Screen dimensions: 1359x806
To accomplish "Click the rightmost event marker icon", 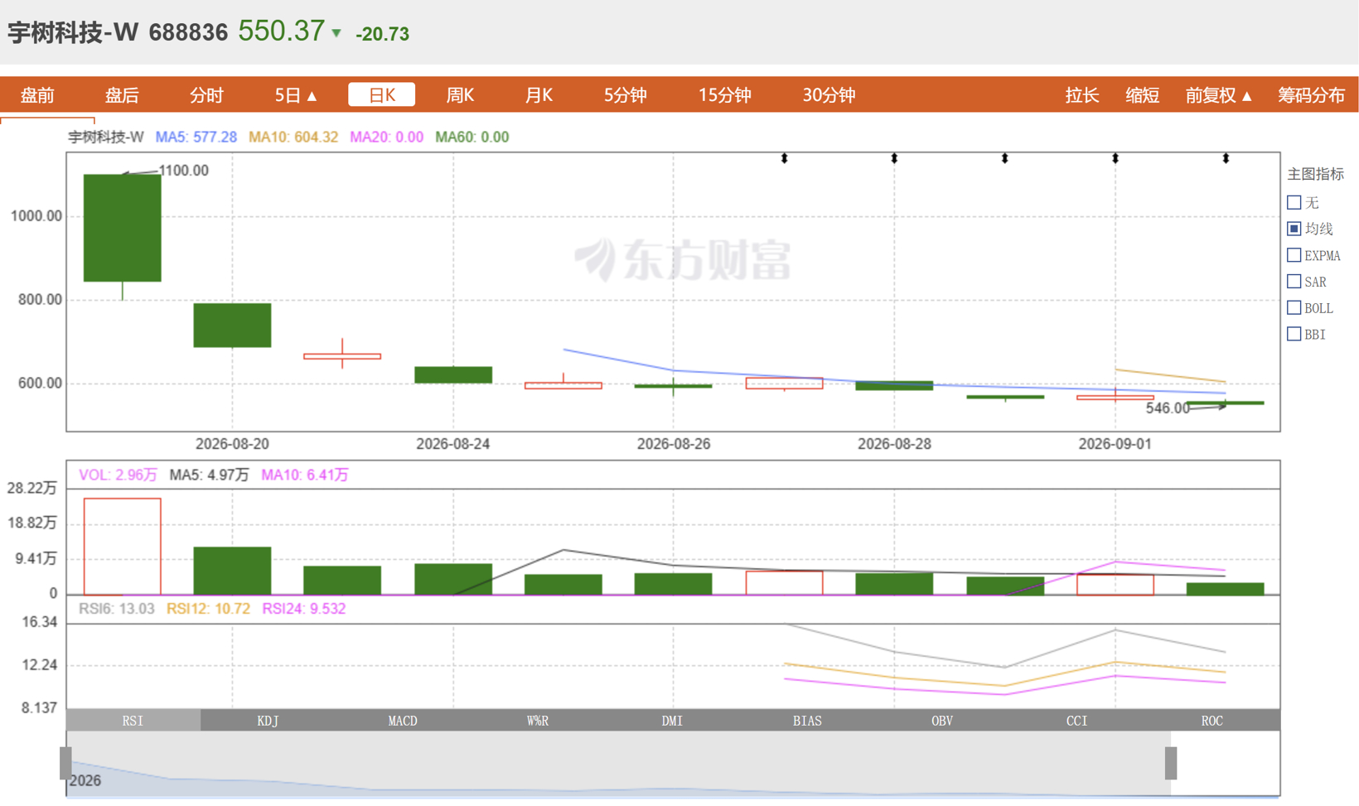I will pyautogui.click(x=1226, y=157).
